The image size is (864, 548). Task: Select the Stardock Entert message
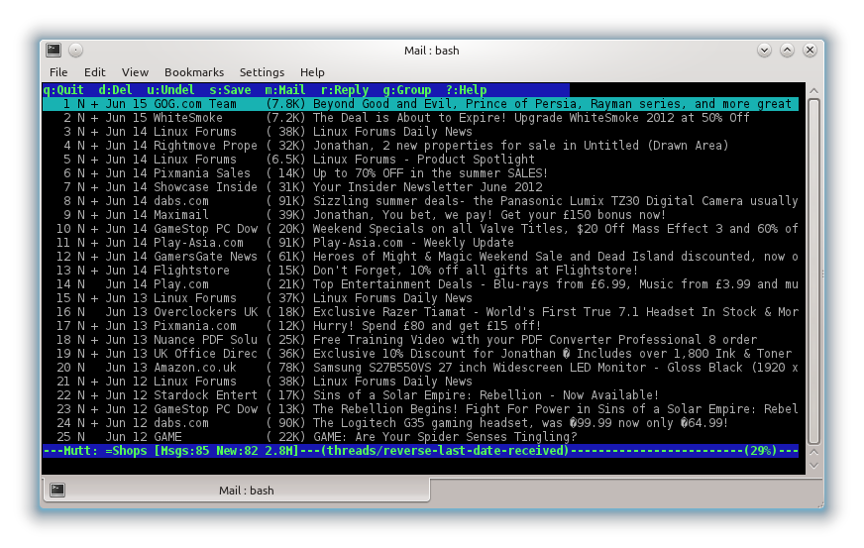[x=420, y=395]
